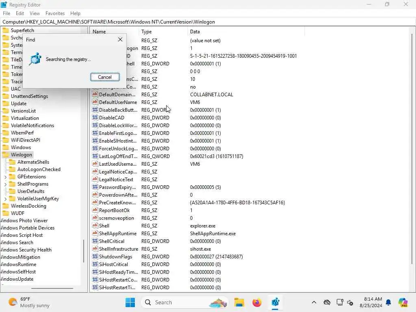Viewport: 416px width, 312px height.
Task: Open the Help menu
Action: click(x=75, y=13)
